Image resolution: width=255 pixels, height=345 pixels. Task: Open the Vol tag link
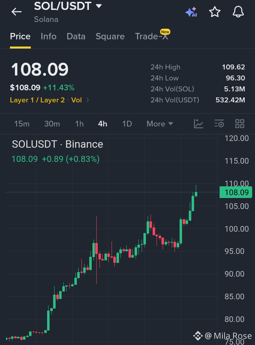click(76, 100)
